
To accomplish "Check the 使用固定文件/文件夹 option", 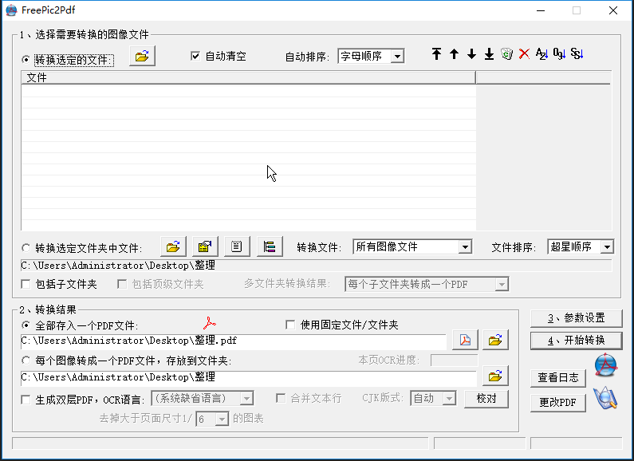I will [x=290, y=325].
